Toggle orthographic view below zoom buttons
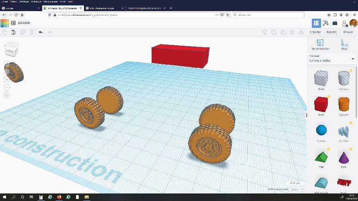This screenshot has height=201, width=358. tap(7, 95)
